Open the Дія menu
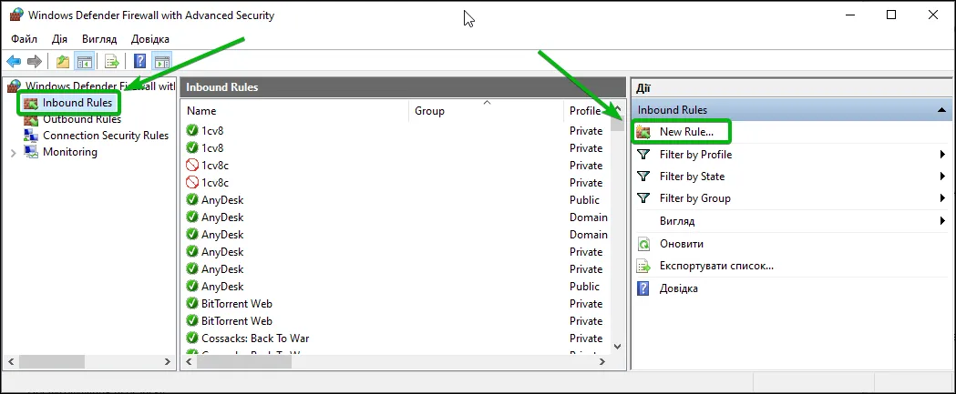The width and height of the screenshot is (956, 394). pos(60,39)
